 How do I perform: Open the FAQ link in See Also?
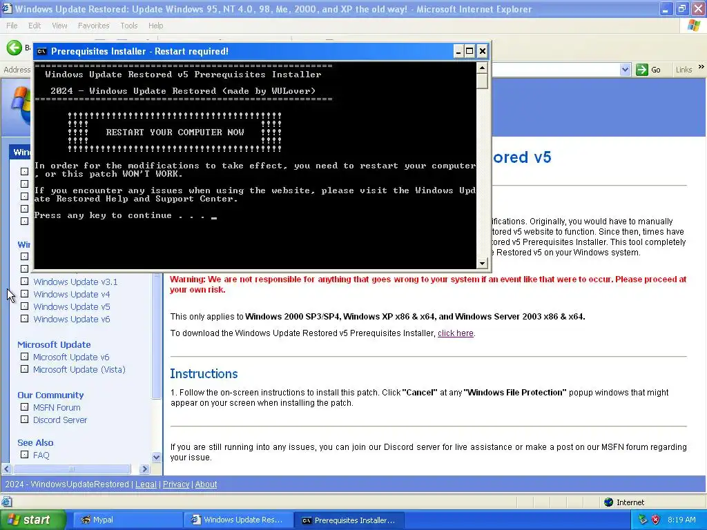(41, 455)
